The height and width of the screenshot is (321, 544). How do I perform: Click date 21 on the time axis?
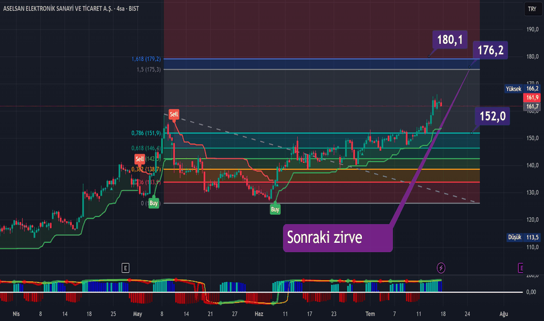210,314
